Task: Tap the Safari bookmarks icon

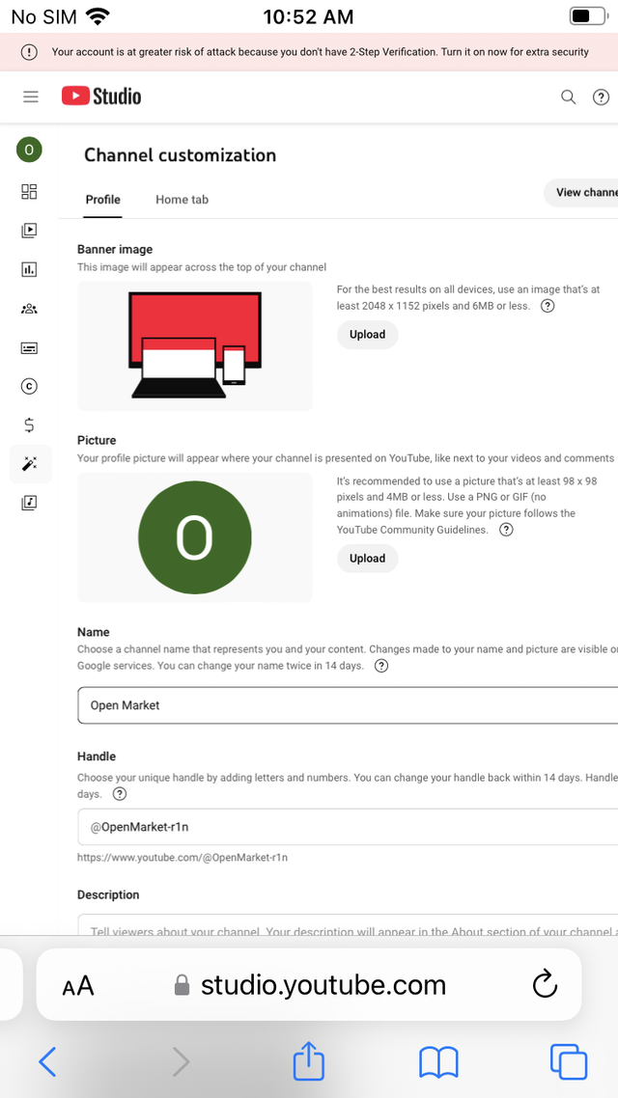Action: 438,1062
